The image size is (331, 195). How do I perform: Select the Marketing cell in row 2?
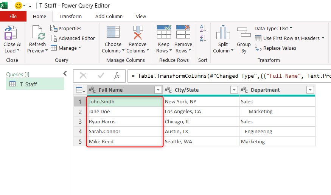pos(277,112)
